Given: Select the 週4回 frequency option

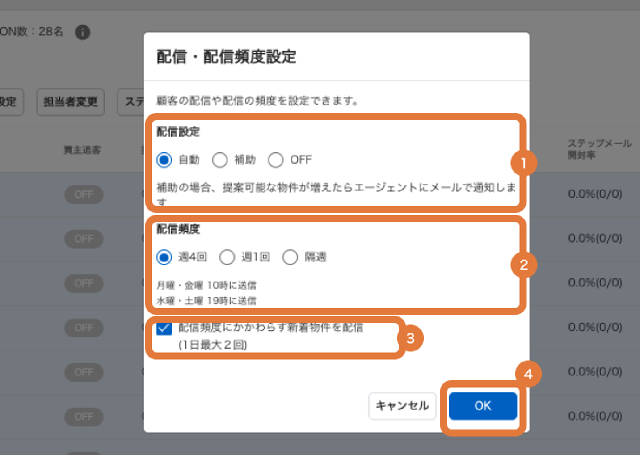Looking at the screenshot, I should pos(164,257).
